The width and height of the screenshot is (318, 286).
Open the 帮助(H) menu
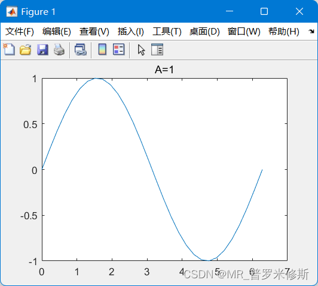tap(284, 32)
